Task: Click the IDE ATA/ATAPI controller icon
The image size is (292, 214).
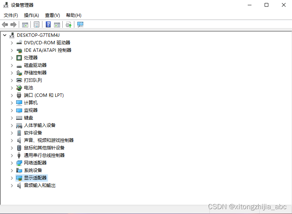Action: [x=19, y=50]
